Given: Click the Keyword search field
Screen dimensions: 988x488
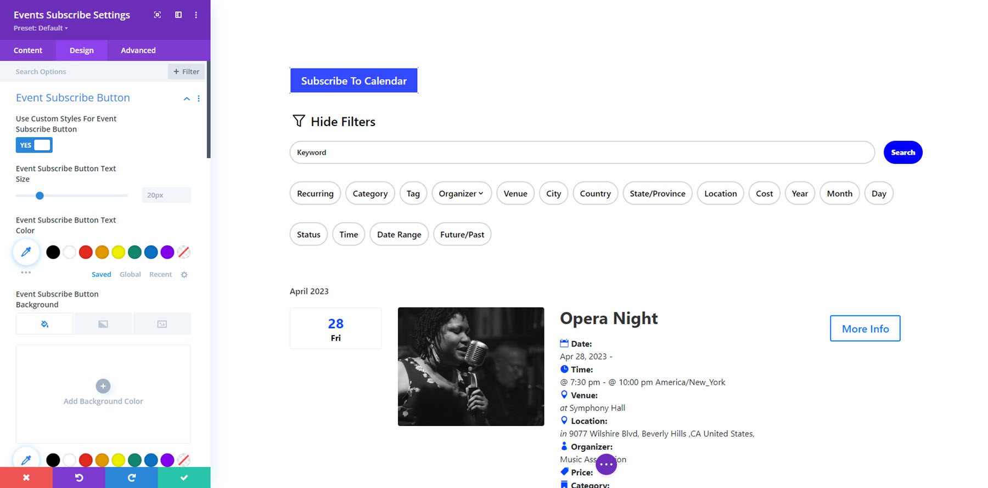Looking at the screenshot, I should (582, 152).
